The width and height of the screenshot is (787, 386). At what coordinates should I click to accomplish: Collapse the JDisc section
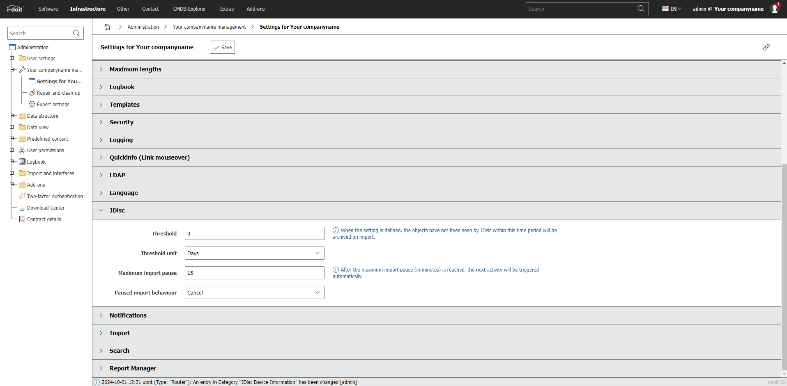point(437,210)
